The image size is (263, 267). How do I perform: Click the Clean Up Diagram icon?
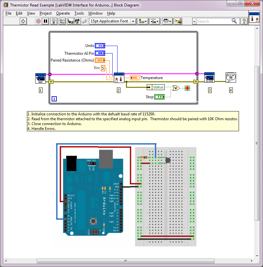[178, 21]
